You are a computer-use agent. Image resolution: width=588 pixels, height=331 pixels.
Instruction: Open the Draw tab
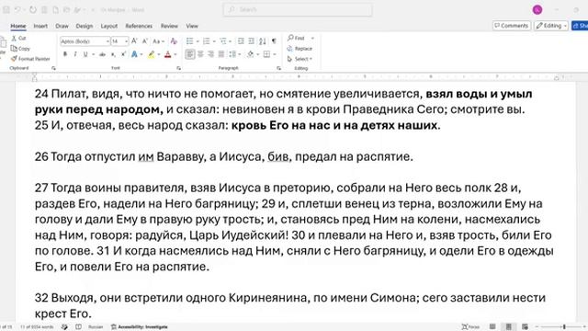pyautogui.click(x=62, y=26)
